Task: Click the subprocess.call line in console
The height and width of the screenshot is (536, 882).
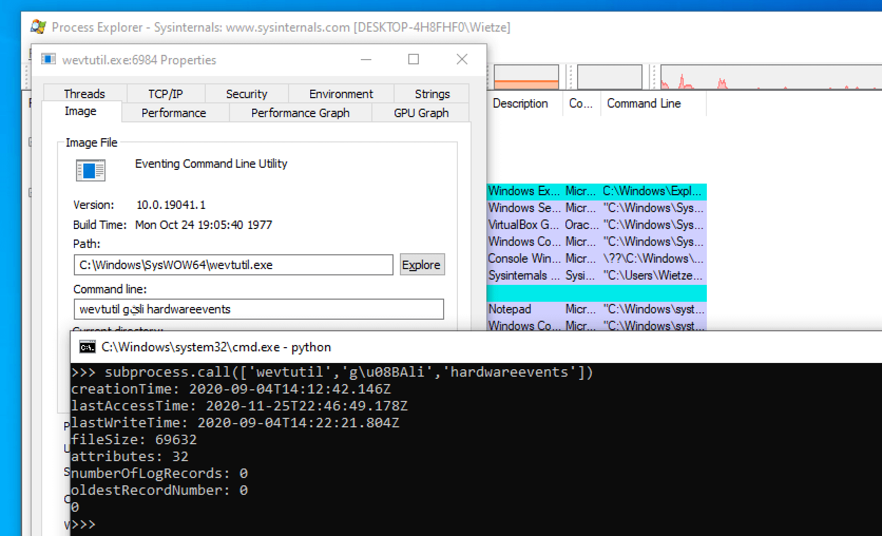Action: click(332, 372)
